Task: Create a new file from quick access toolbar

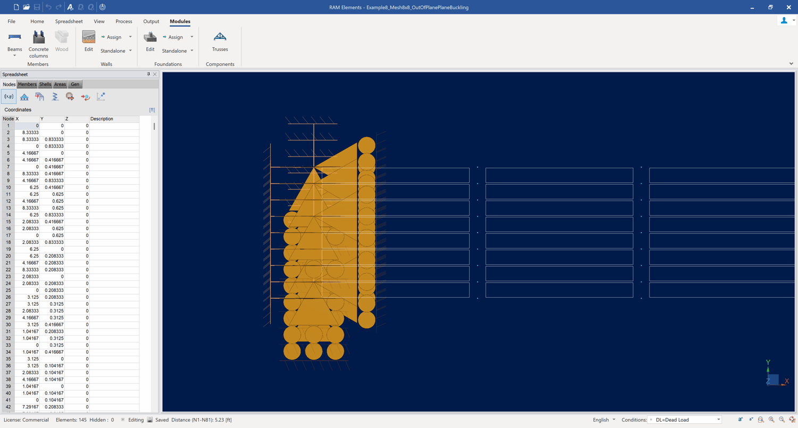Action: click(x=16, y=7)
